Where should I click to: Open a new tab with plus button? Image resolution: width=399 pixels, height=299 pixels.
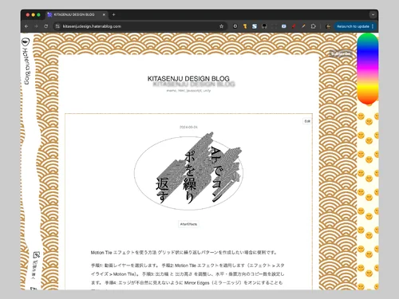click(113, 14)
